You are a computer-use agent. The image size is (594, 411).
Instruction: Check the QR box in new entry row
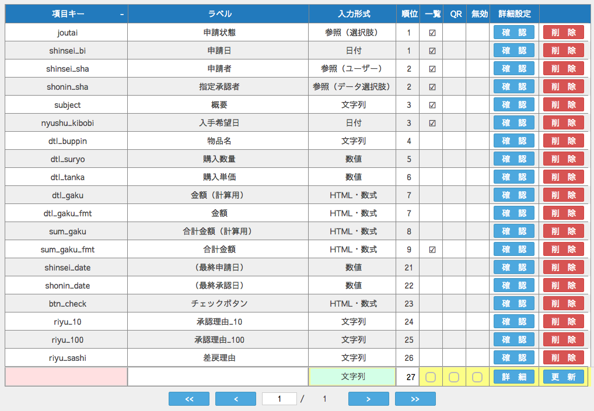pos(454,377)
